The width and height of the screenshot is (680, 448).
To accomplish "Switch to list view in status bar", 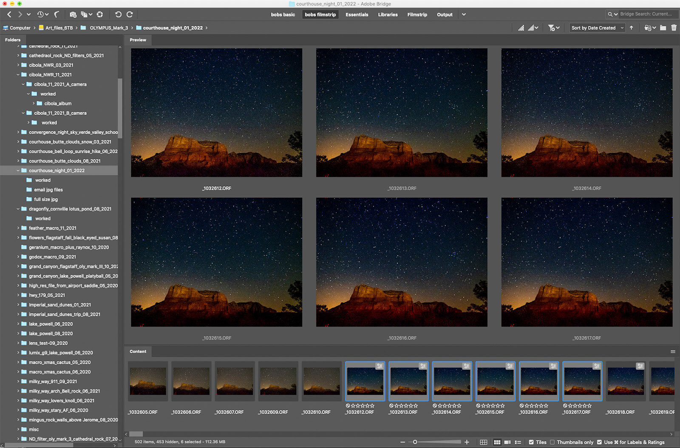I will (x=518, y=442).
